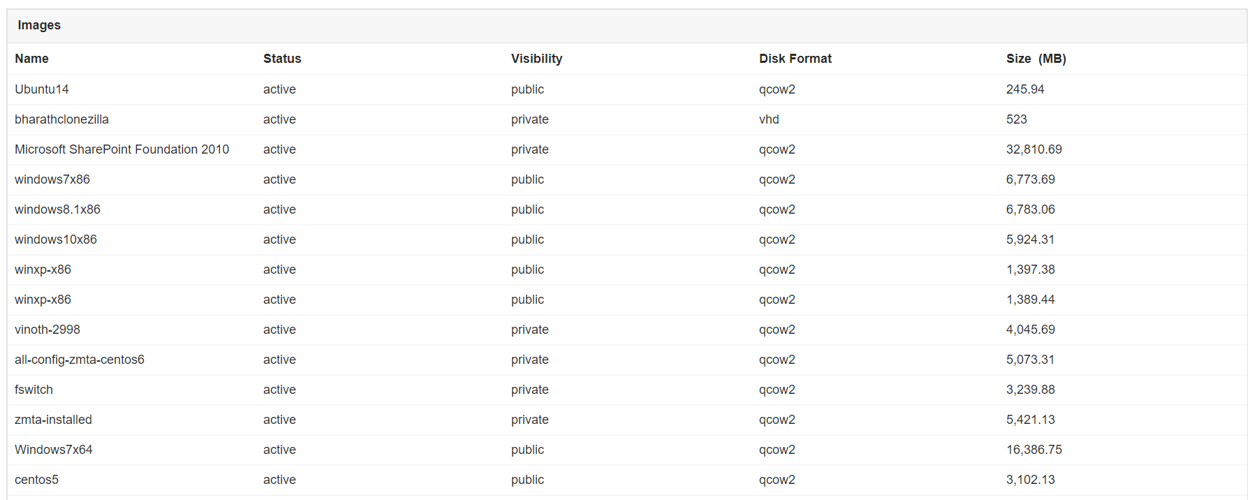Click the Size (MB) column header

(1036, 59)
